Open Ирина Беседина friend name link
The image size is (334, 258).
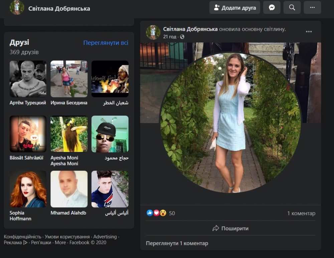tap(69, 103)
